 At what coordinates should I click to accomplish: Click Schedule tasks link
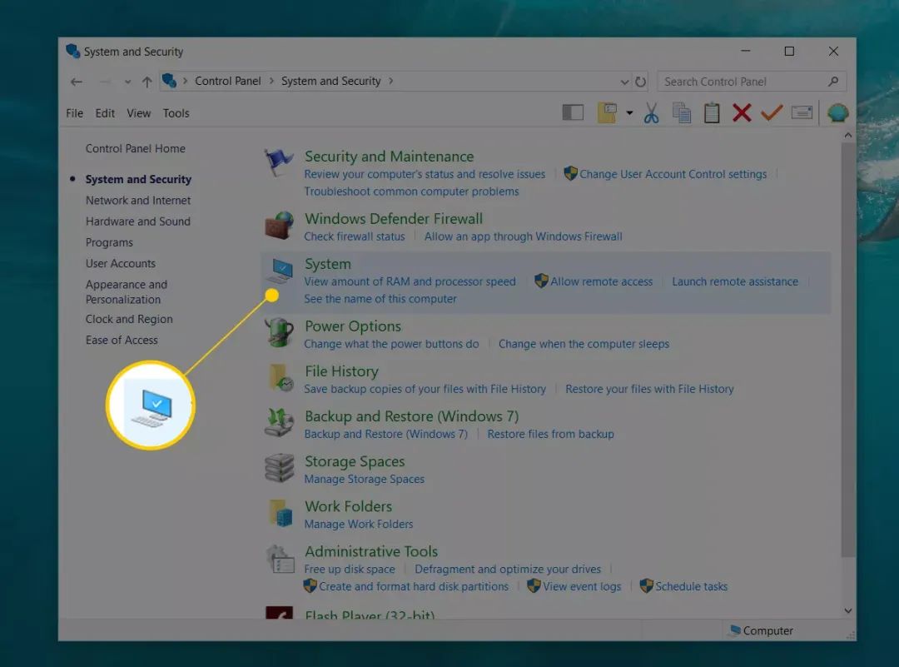coord(692,586)
